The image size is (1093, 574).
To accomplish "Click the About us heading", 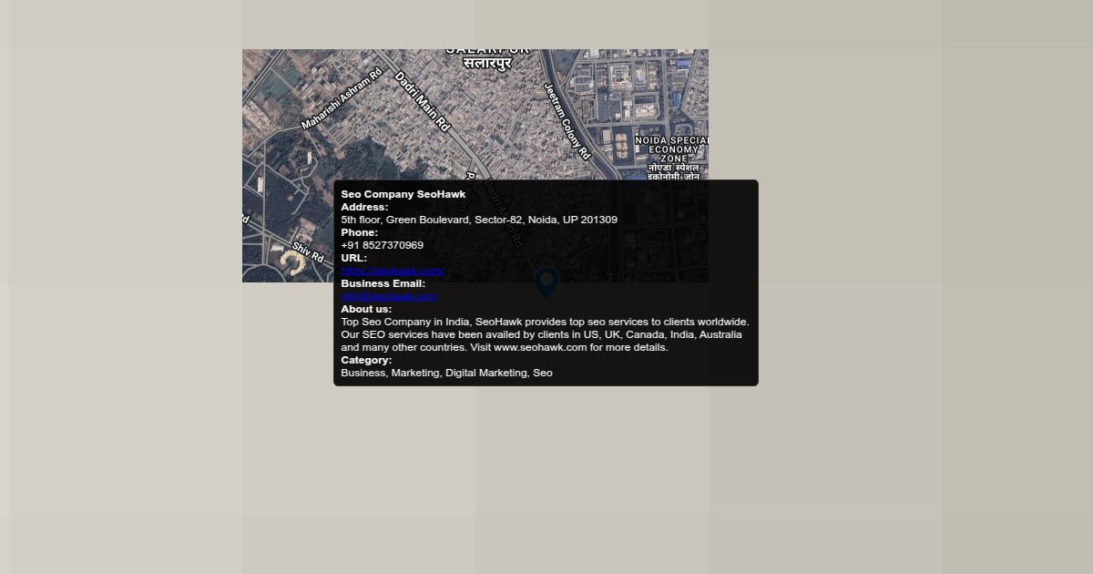I will 366,309.
